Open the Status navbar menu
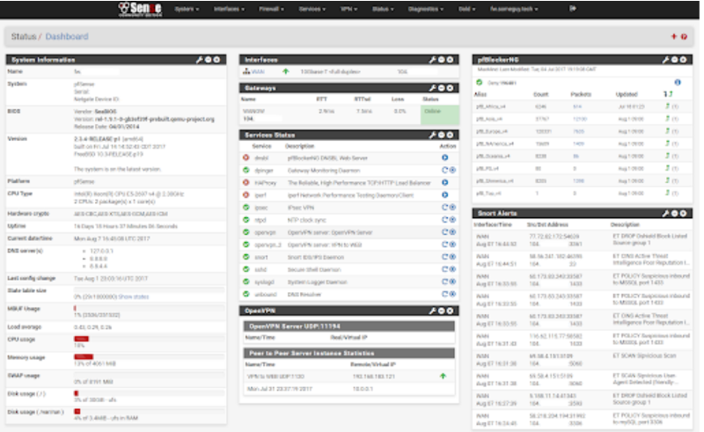This screenshot has width=704, height=432. tap(383, 9)
